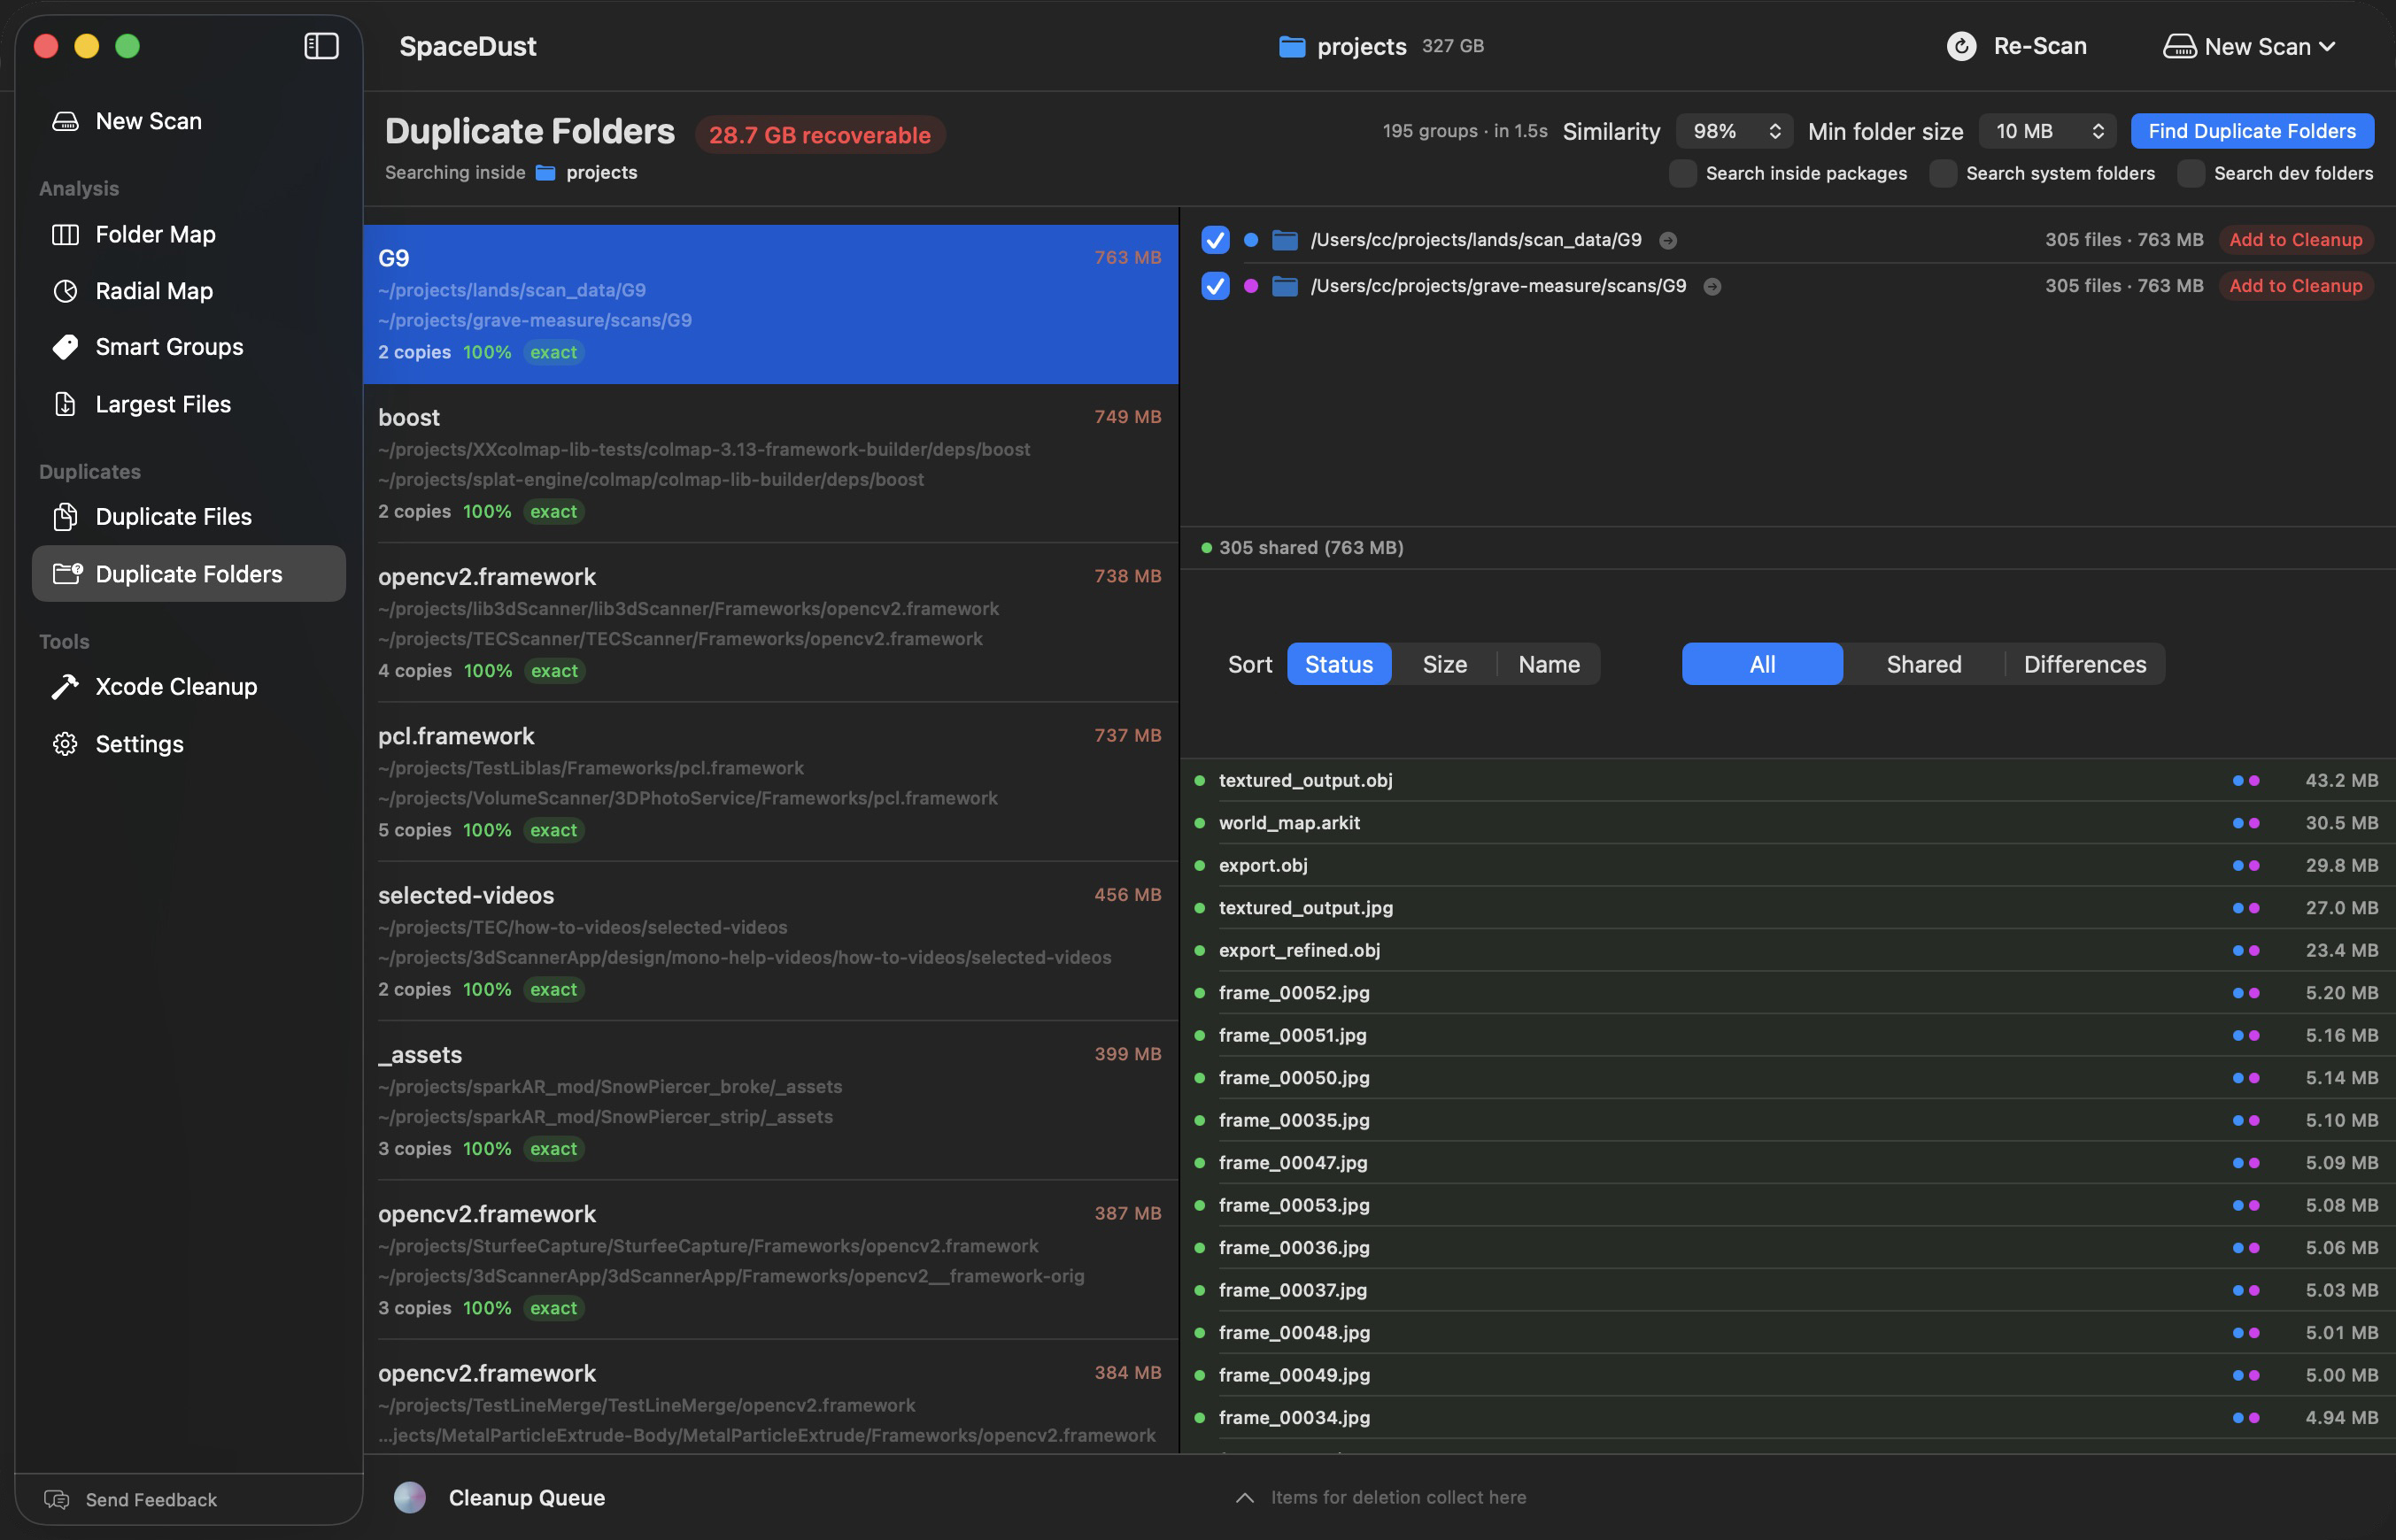Click color dots on textured_output.obj row
2396x1540 pixels.
(x=2246, y=781)
